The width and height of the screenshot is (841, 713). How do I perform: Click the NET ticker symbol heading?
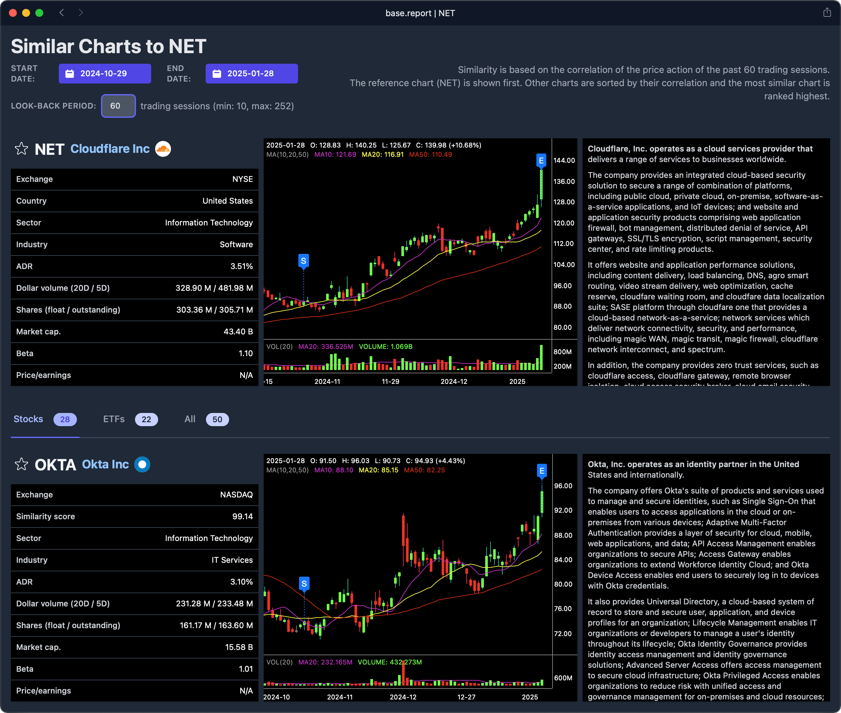(x=49, y=149)
